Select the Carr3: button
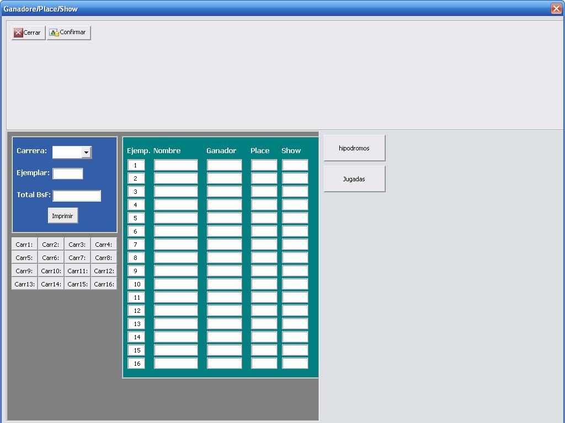Viewport: 565px width, 423px height. pos(77,244)
